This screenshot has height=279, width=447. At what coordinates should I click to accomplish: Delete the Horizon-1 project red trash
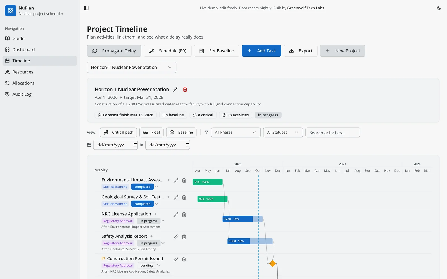click(185, 89)
